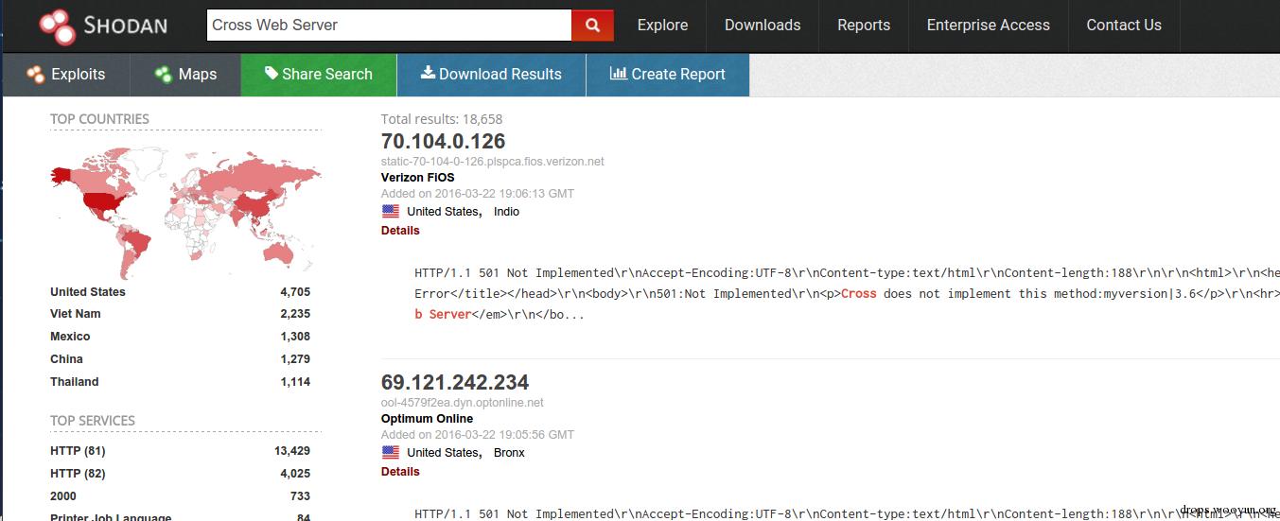The image size is (1280, 521).
Task: Click the 13,429 count for HTTP (81)
Action: [292, 451]
